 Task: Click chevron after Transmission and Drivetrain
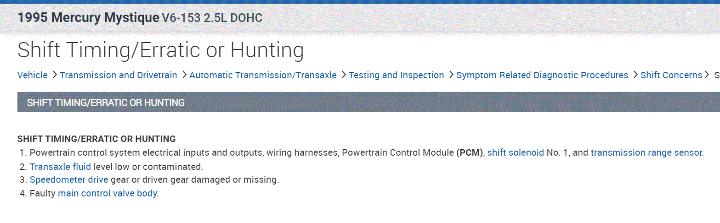pos(184,75)
